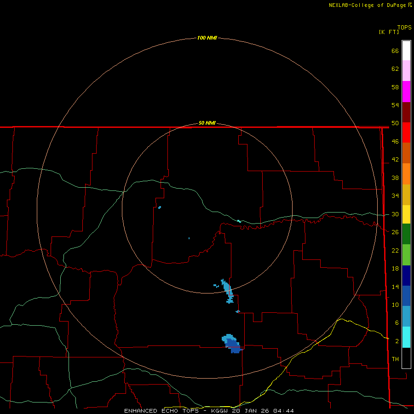Click legend value 22
Viewport: 414px width, 414px height.
pyautogui.click(x=395, y=250)
